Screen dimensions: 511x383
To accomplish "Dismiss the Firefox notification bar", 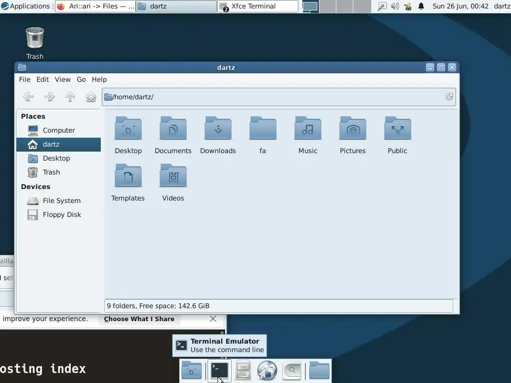I will click(x=213, y=319).
